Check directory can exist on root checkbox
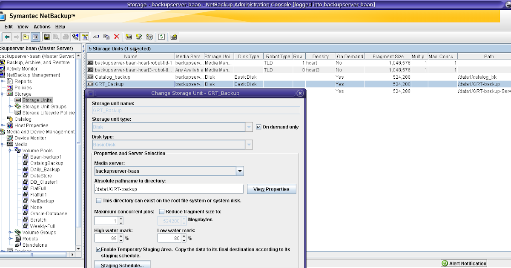 pos(99,200)
